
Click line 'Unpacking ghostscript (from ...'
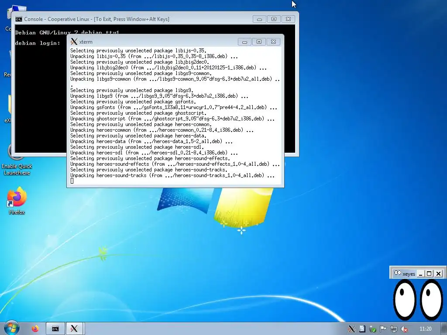click(172, 119)
